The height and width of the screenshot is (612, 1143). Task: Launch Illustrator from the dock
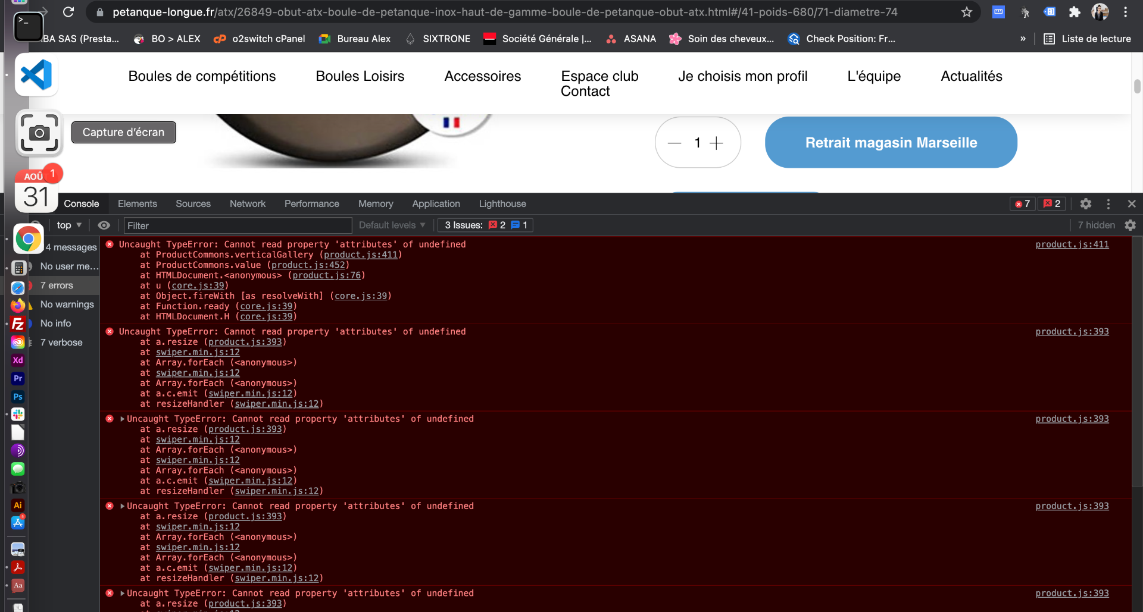pyautogui.click(x=18, y=505)
